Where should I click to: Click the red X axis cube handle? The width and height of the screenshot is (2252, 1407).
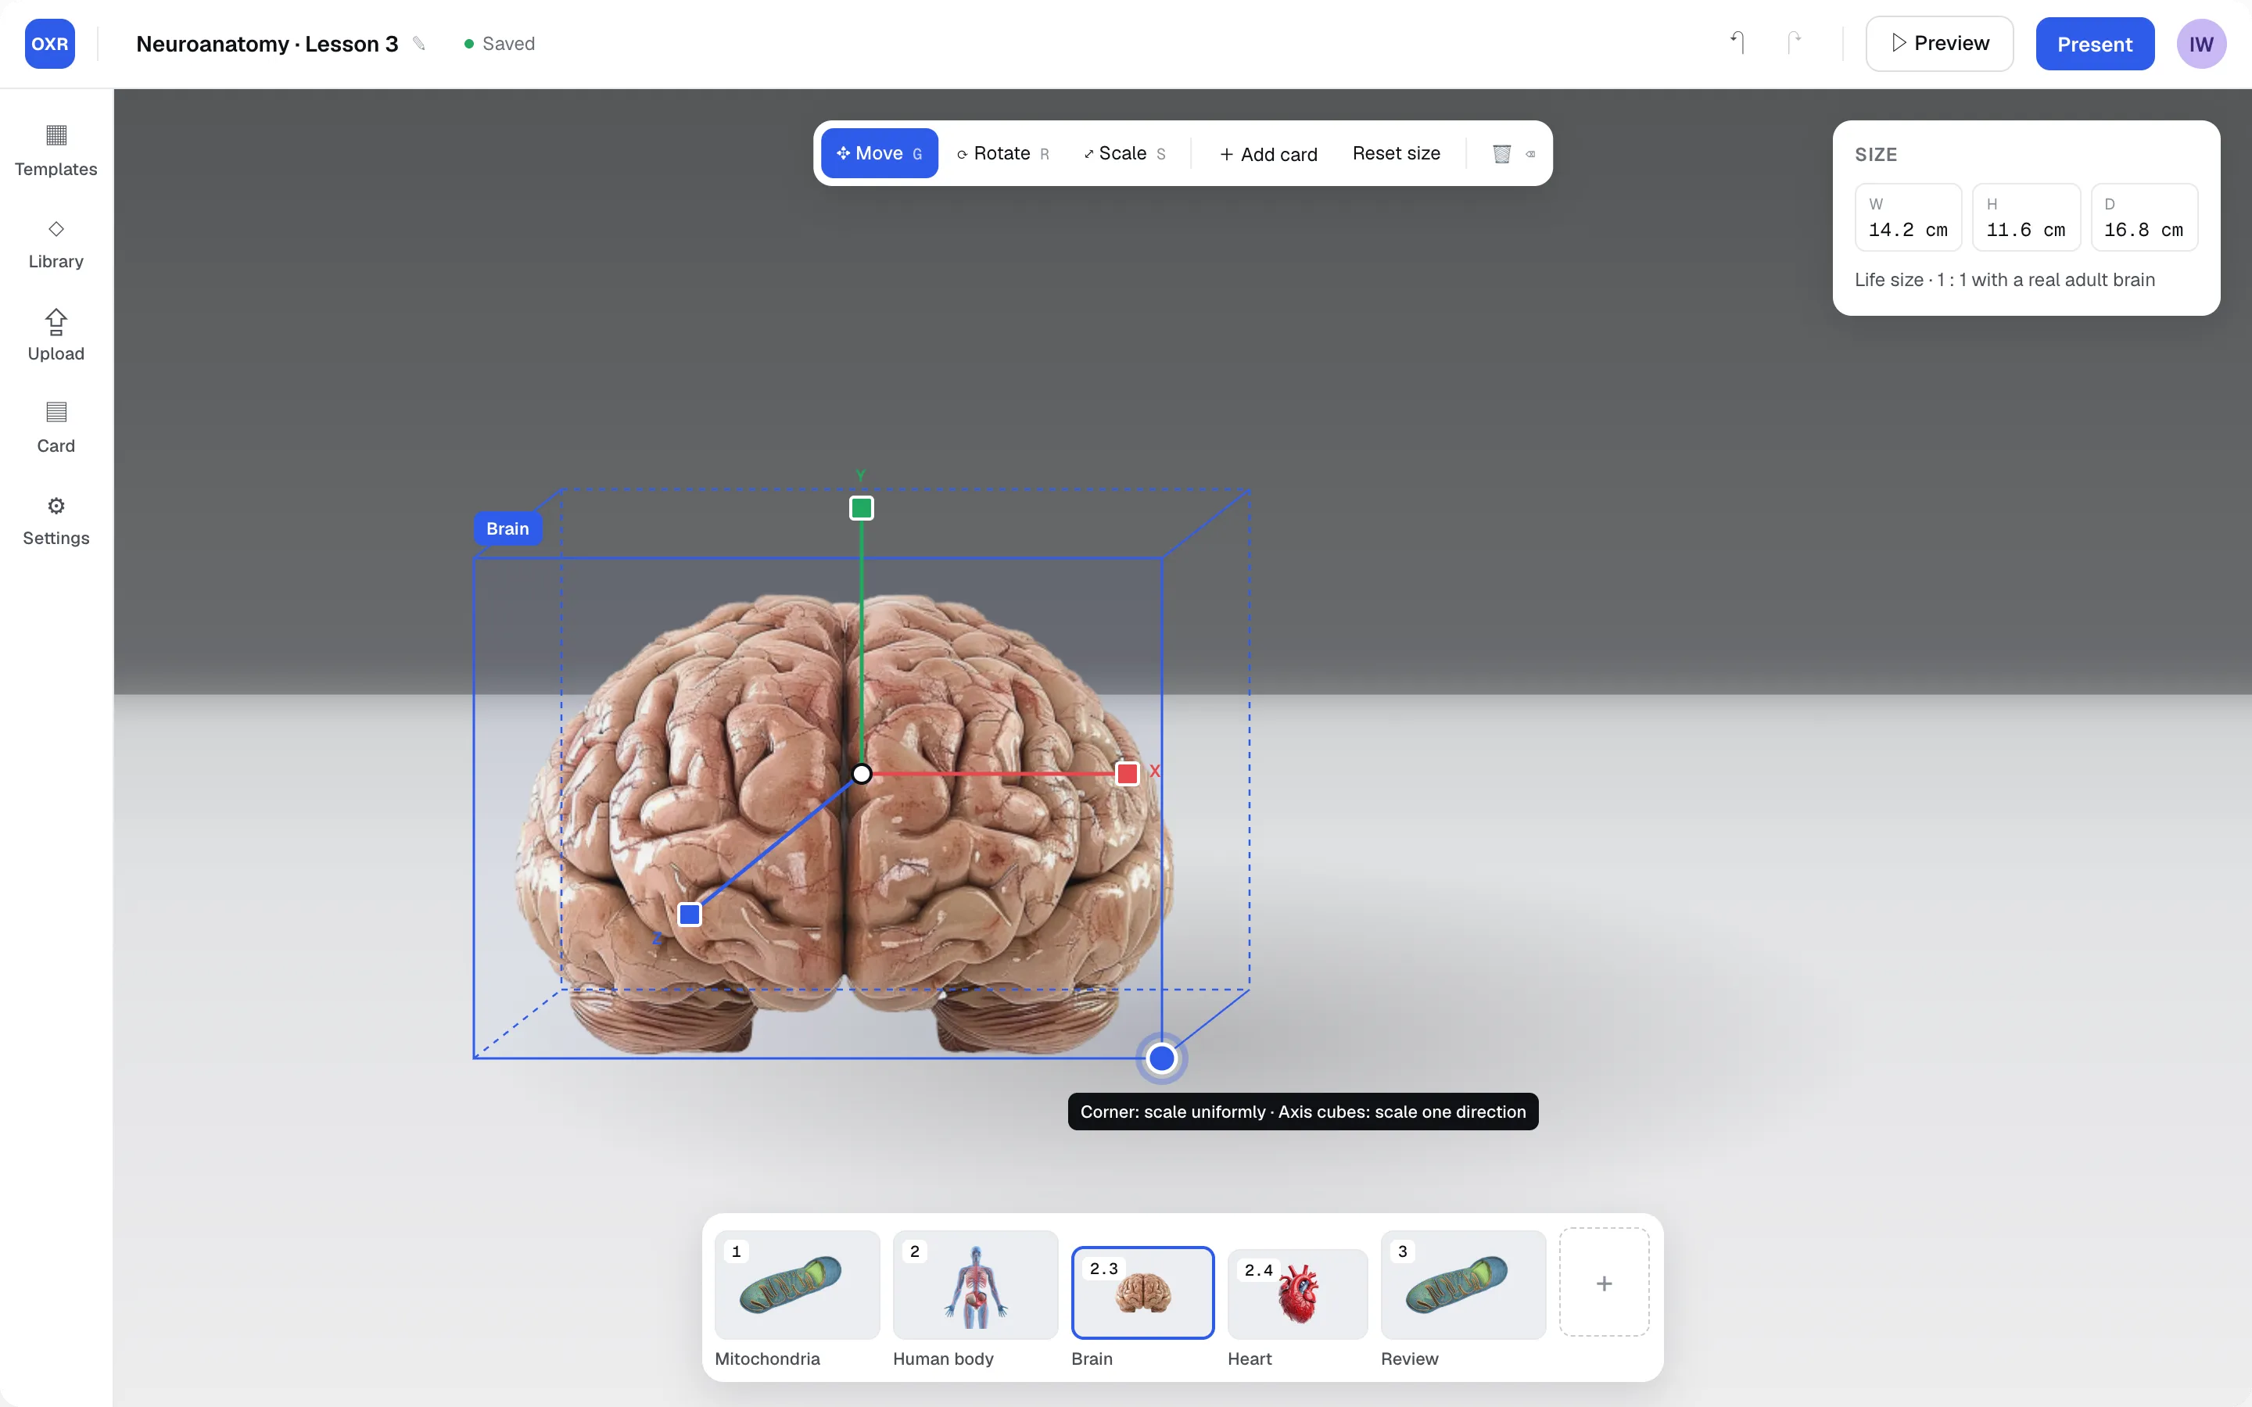pos(1127,773)
